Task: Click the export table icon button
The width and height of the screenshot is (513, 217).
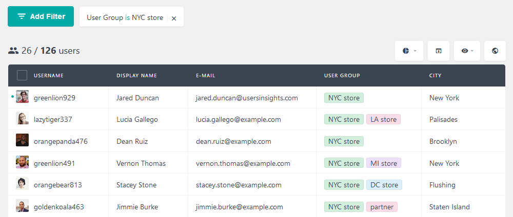Action: (439, 51)
